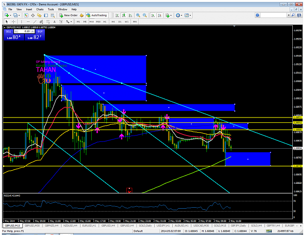Switch chart to M5 timeframe
Image resolution: width=305 pixels, height=235 pixels.
coord(85,21)
